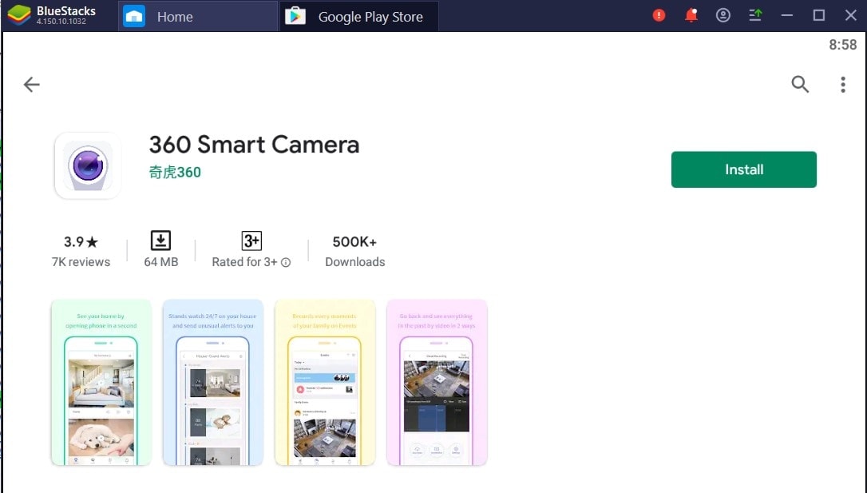Install the 360 Smart Camera app
The height and width of the screenshot is (493, 867).
click(744, 169)
